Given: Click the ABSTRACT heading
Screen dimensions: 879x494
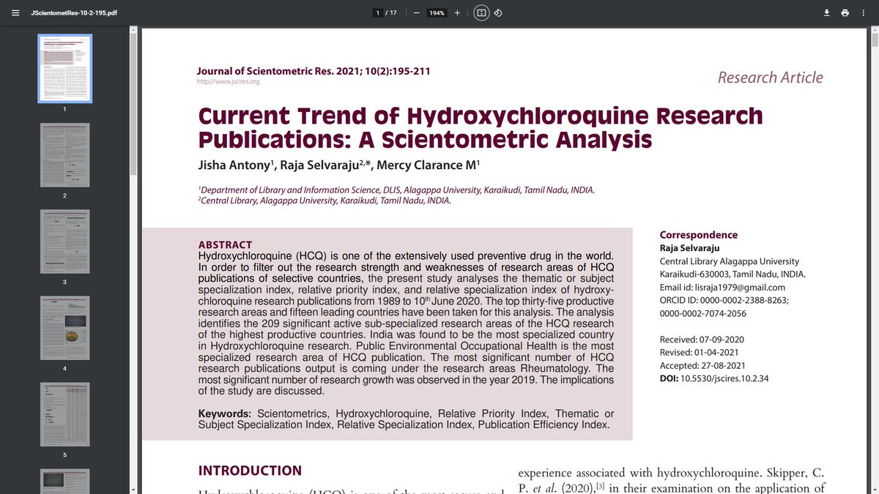Looking at the screenshot, I should (x=226, y=244).
